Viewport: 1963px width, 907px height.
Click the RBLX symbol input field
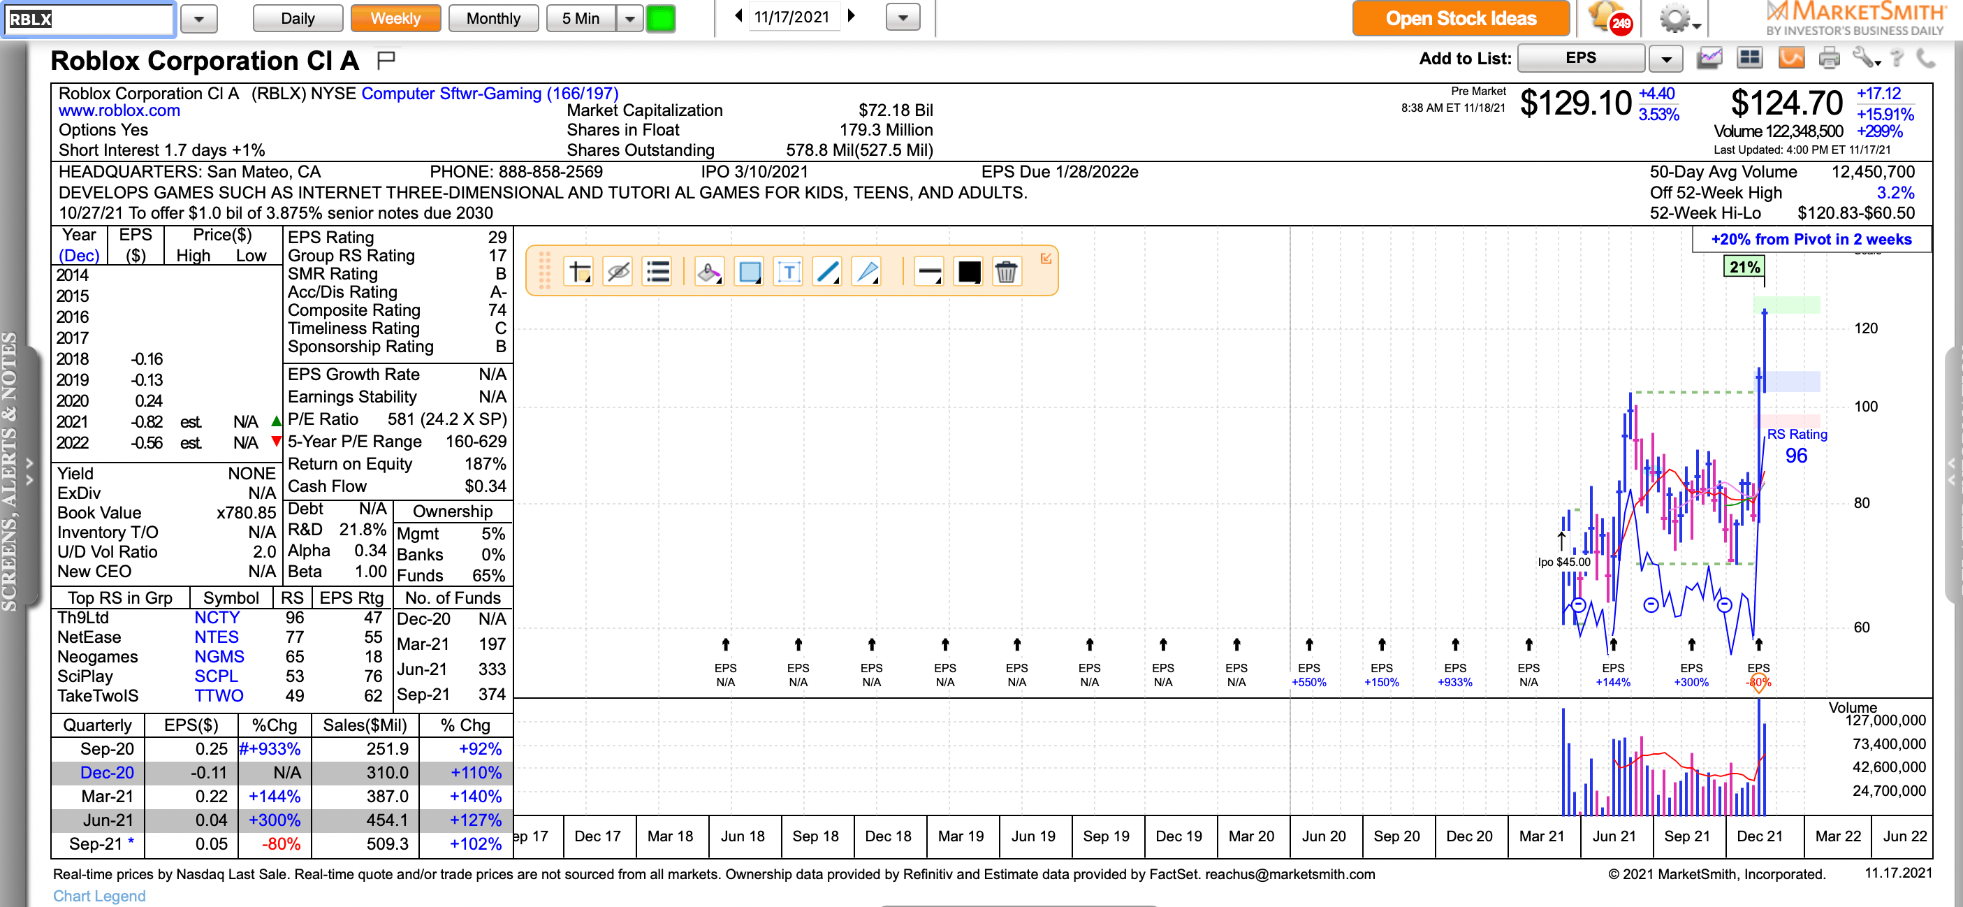click(89, 19)
